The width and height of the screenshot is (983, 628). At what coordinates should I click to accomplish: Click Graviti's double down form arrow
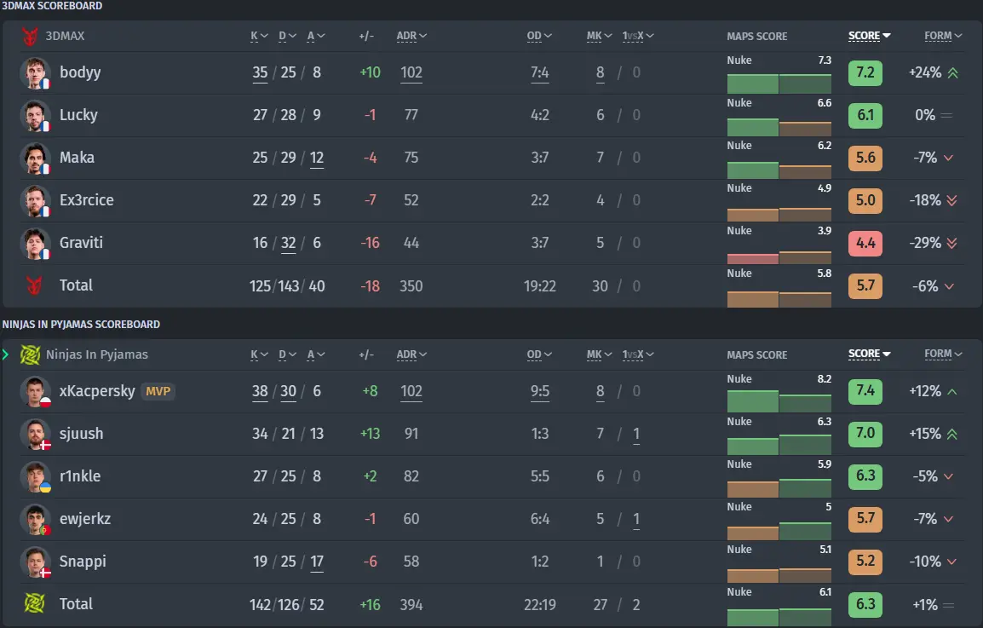click(x=951, y=244)
